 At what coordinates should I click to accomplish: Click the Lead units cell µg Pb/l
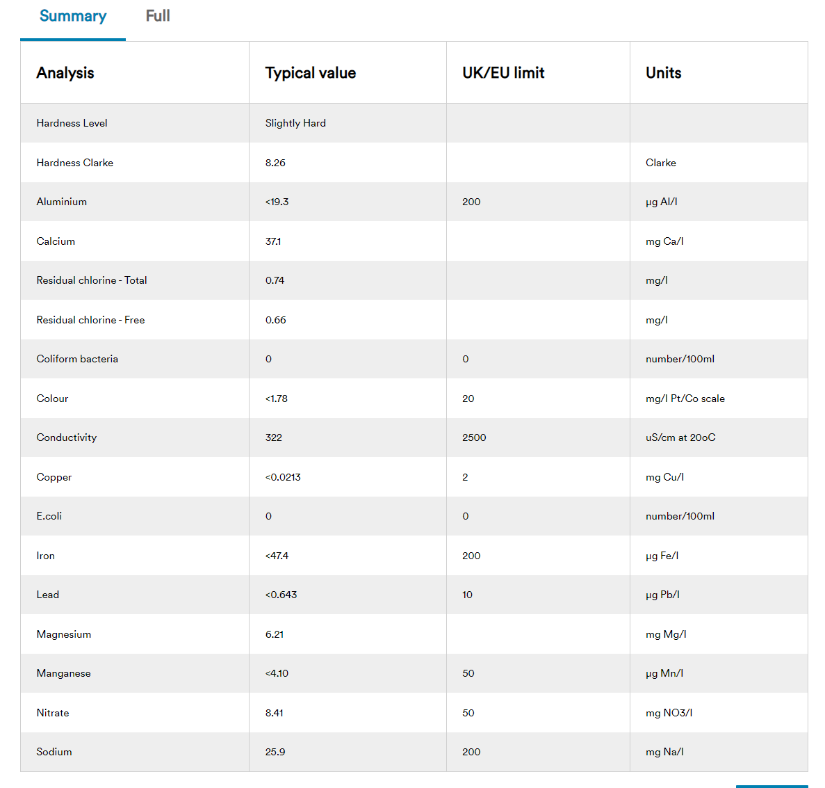[x=662, y=595]
